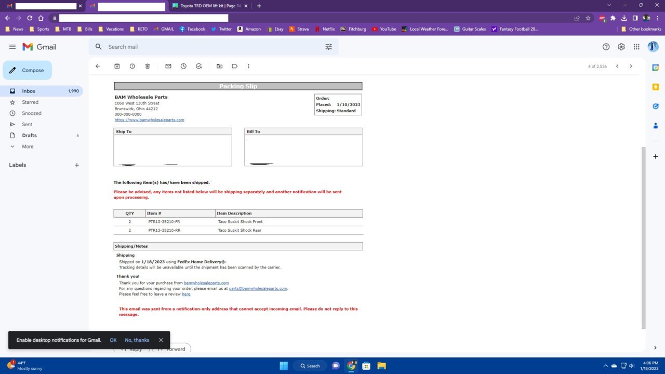The image size is (665, 374).
Task: Select item number PTR13-35210-FR
Action: point(164,222)
